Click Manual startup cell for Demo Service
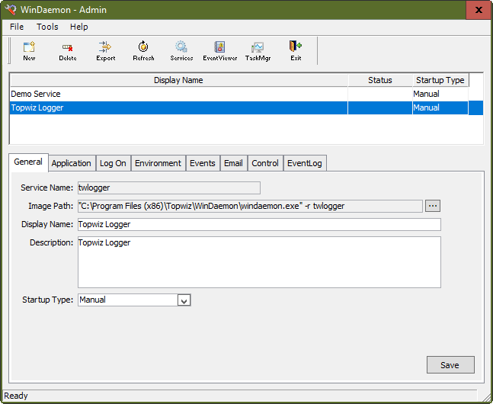 pos(440,94)
